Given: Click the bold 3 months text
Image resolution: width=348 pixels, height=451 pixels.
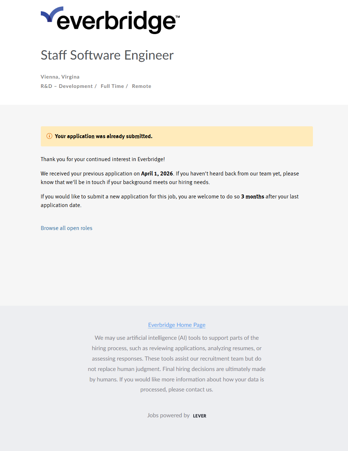Looking at the screenshot, I should [x=252, y=197].
